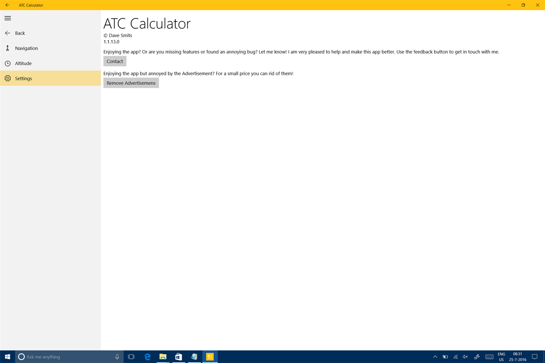
Task: Click Remove Advertisemens button
Action: (x=131, y=83)
